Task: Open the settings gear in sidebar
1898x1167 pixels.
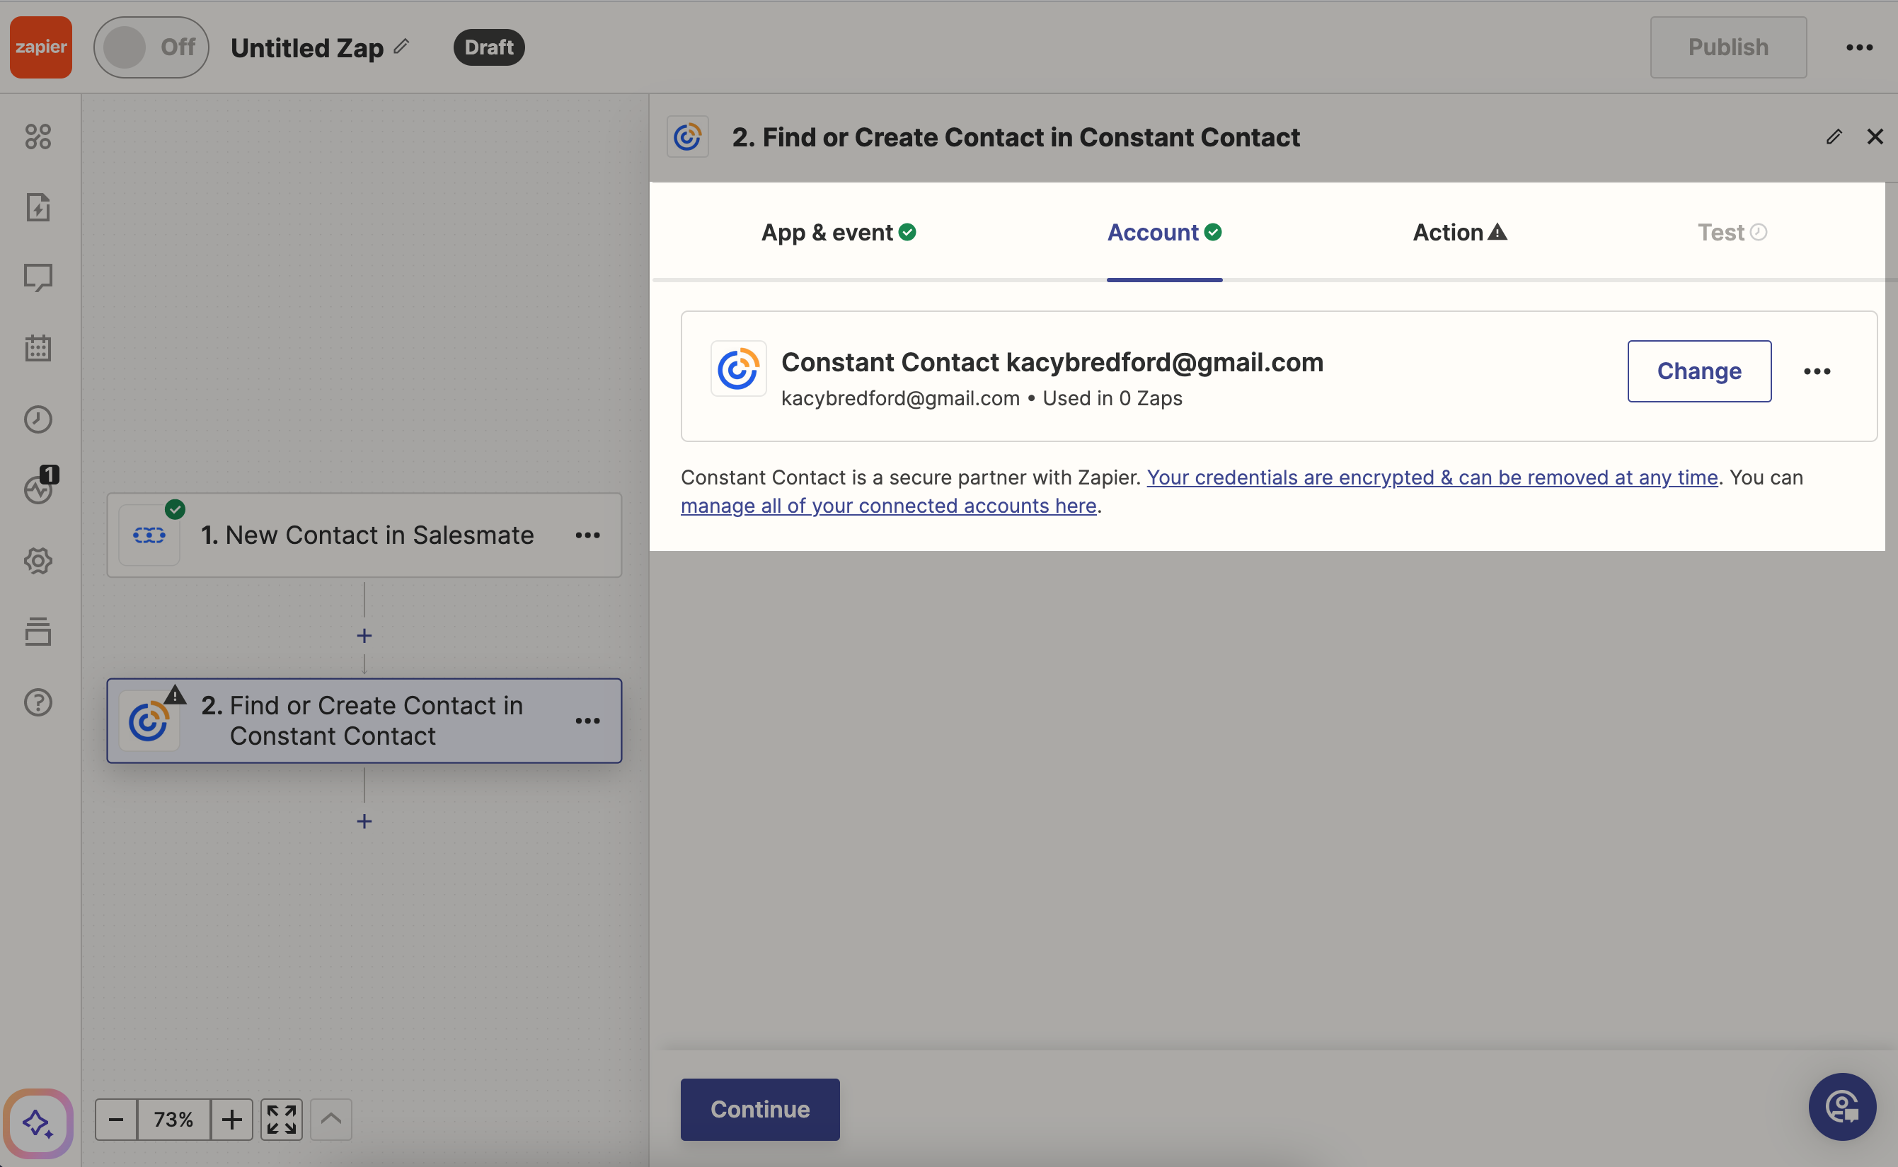Action: (38, 560)
